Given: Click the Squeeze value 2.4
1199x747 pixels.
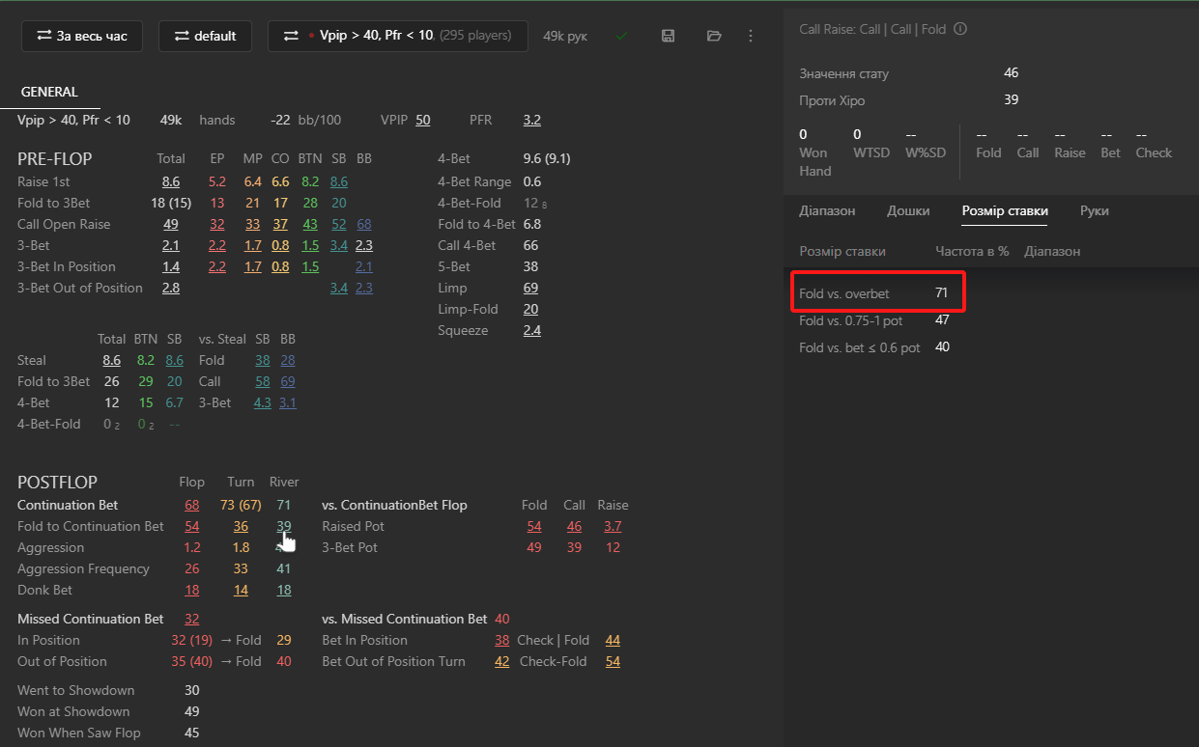Looking at the screenshot, I should point(531,330).
